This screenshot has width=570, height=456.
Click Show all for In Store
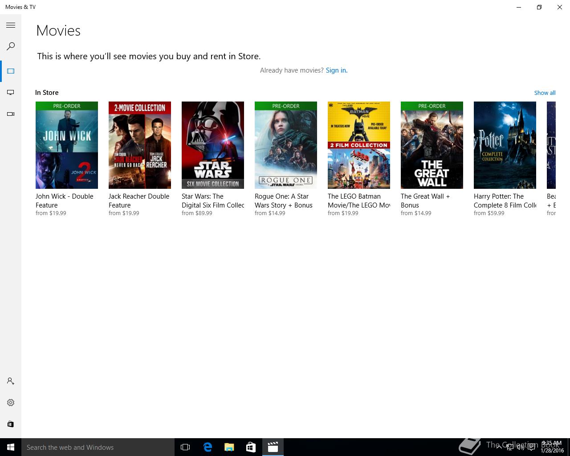[545, 93]
